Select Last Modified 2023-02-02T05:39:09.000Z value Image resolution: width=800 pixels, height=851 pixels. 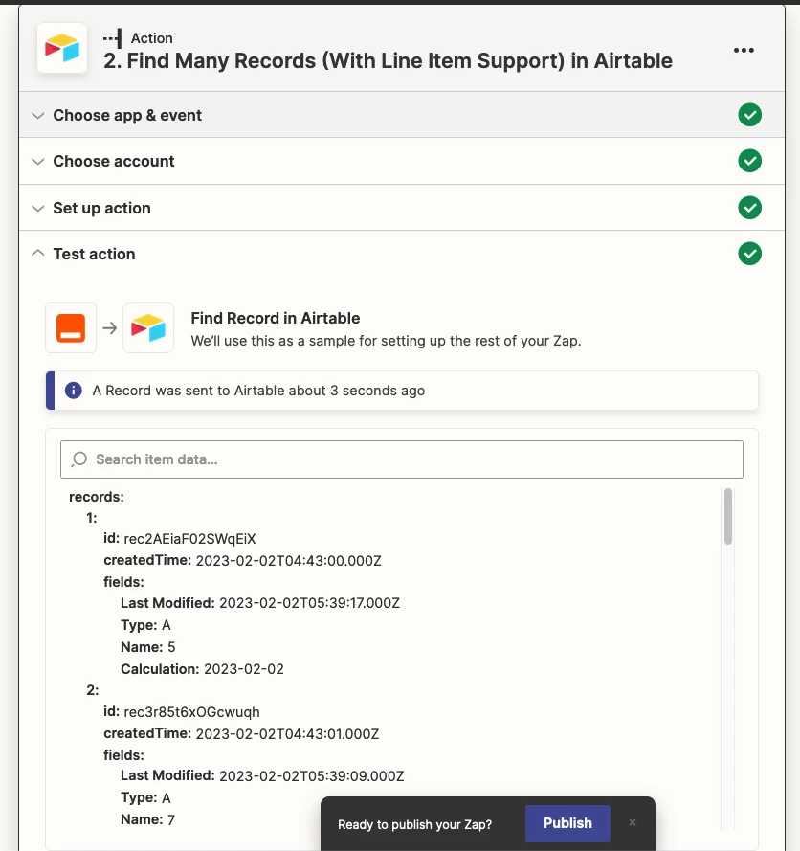(311, 776)
